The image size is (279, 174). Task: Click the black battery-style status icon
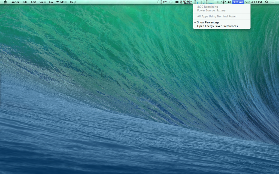click(x=177, y=2)
